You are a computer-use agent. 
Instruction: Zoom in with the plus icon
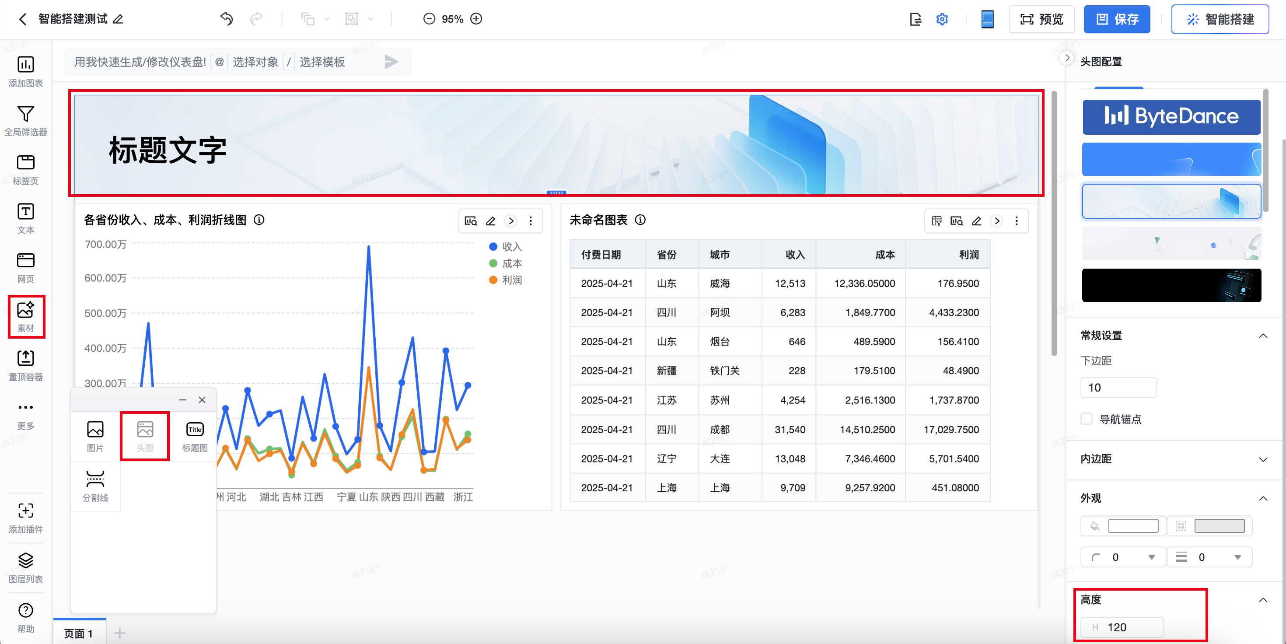click(x=476, y=19)
